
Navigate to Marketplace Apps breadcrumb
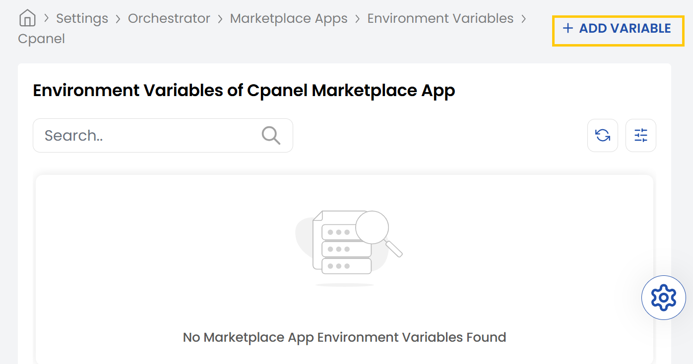[x=289, y=18]
